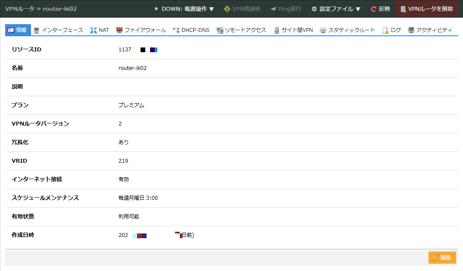The width and height of the screenshot is (463, 271).
Task: Click the 反映 apply button
Action: (x=380, y=9)
